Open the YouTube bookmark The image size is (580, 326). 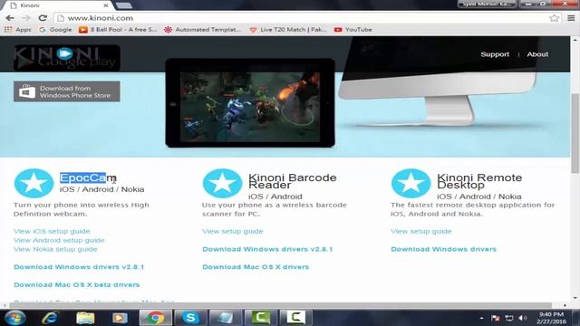353,30
